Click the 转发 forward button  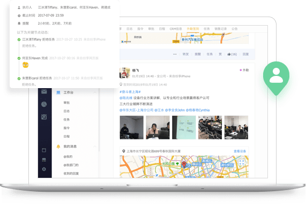tap(185, 54)
